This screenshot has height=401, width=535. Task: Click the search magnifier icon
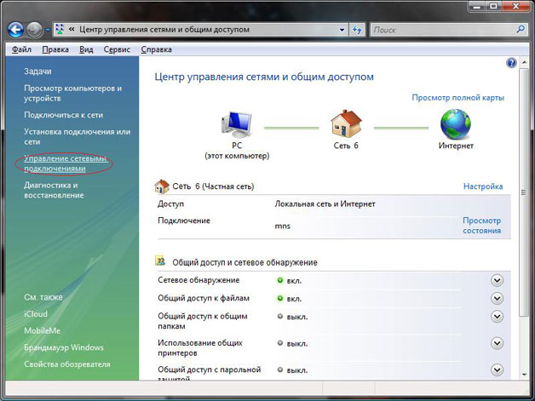click(521, 31)
